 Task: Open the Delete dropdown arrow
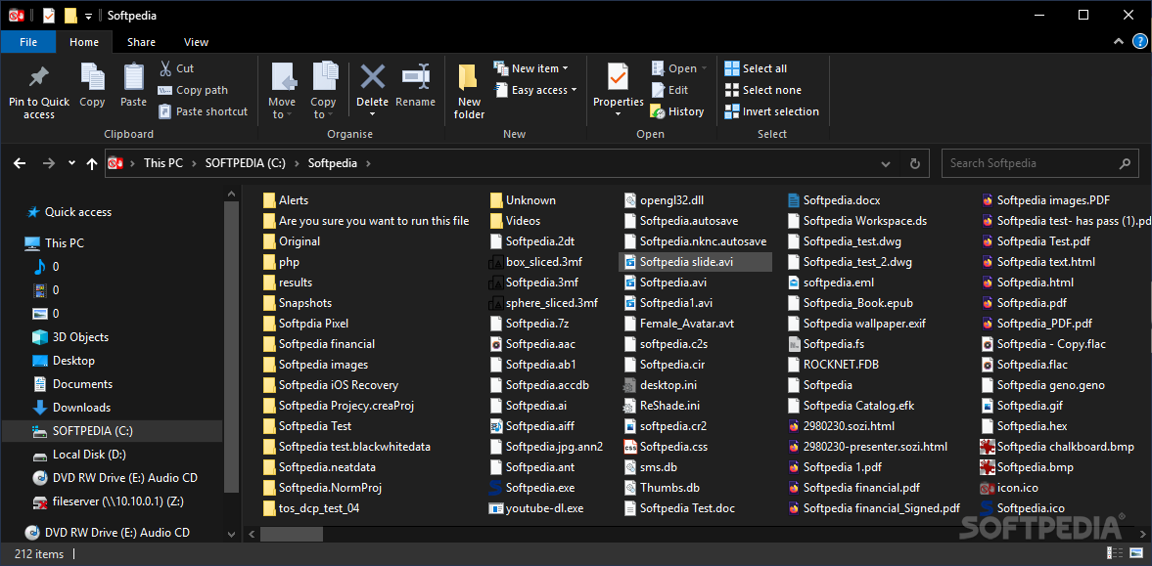373,113
